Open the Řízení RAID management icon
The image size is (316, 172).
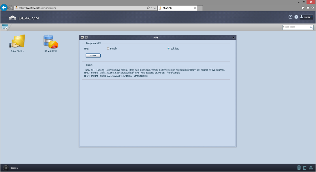point(51,42)
